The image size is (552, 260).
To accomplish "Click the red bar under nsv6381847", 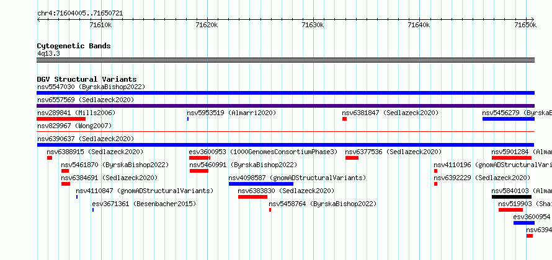I will point(344,119).
